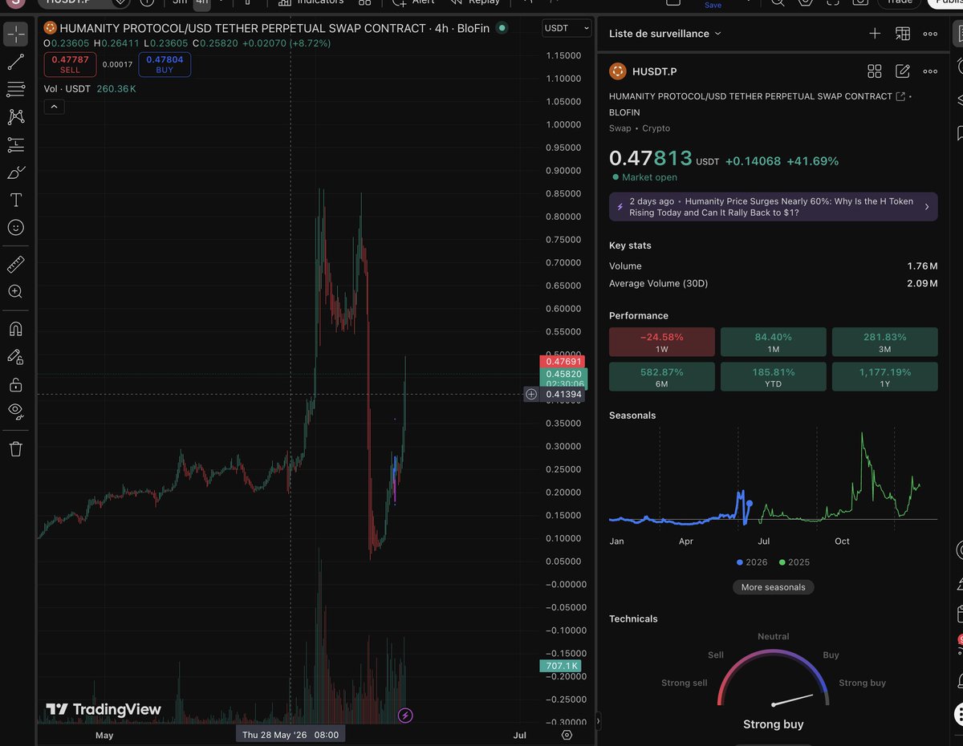Click the plus button on price axis
Viewport: 963px width, 746px height.
coord(531,394)
